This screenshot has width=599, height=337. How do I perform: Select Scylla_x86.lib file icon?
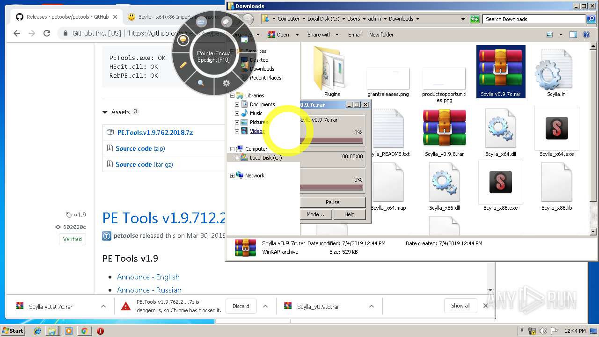click(557, 183)
